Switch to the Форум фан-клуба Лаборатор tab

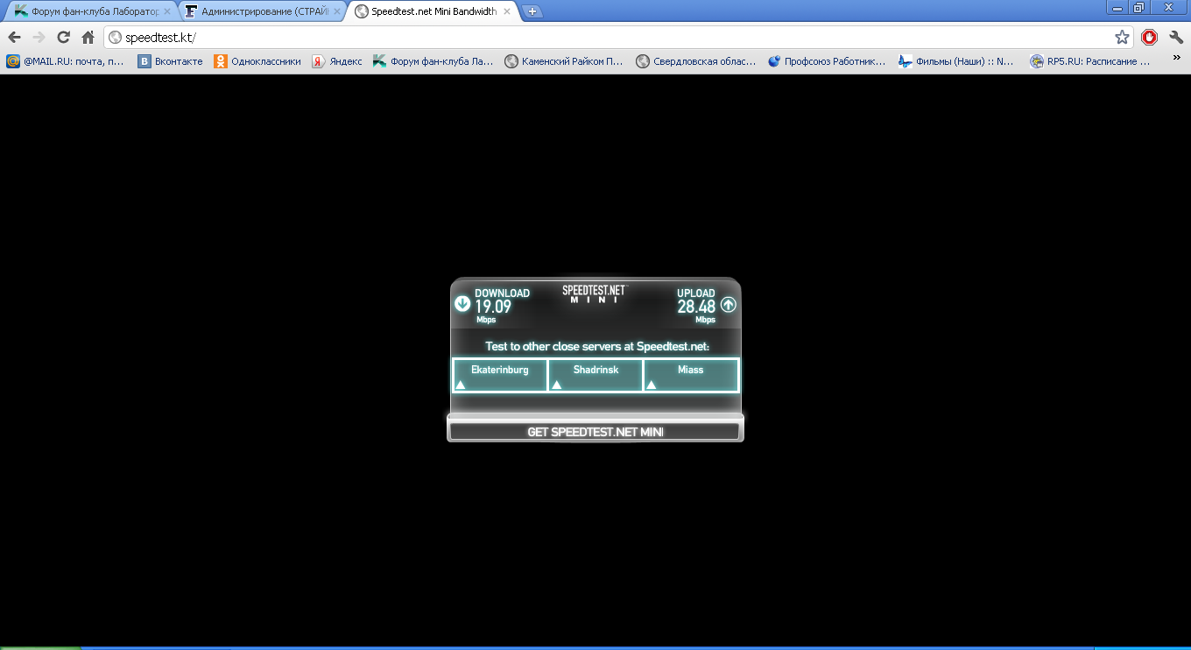(x=89, y=12)
